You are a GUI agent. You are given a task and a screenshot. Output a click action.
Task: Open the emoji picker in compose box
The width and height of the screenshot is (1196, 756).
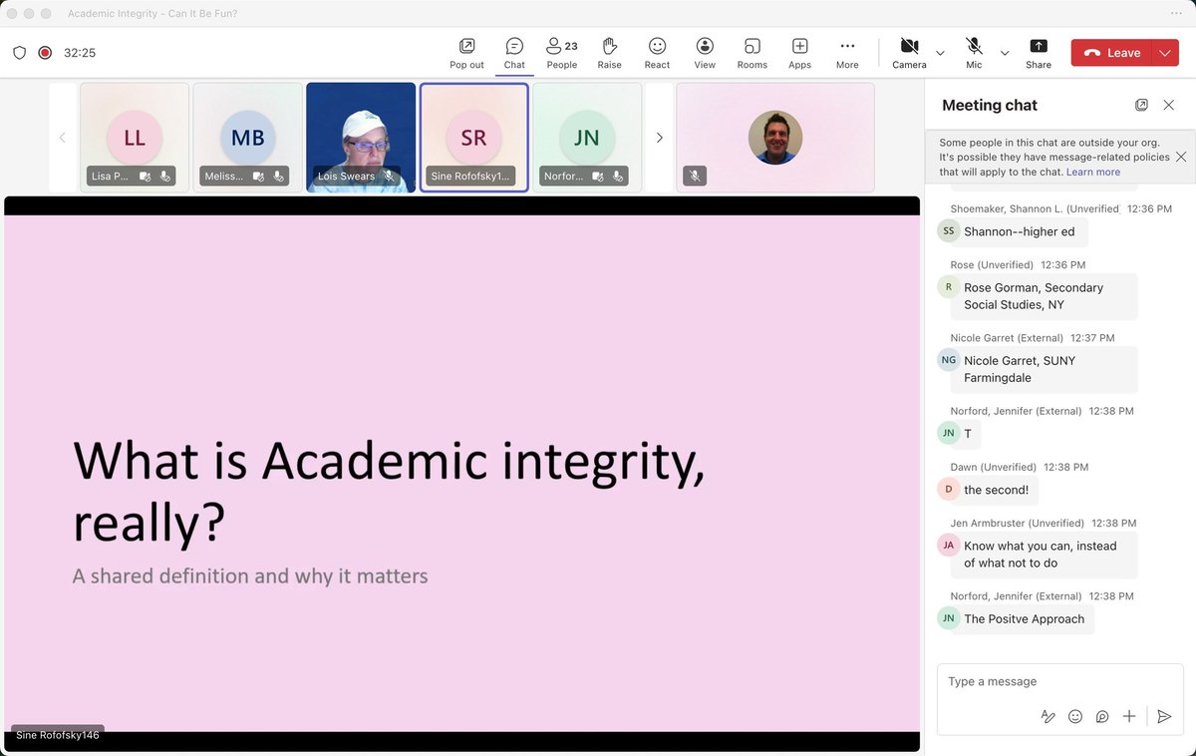click(1075, 716)
